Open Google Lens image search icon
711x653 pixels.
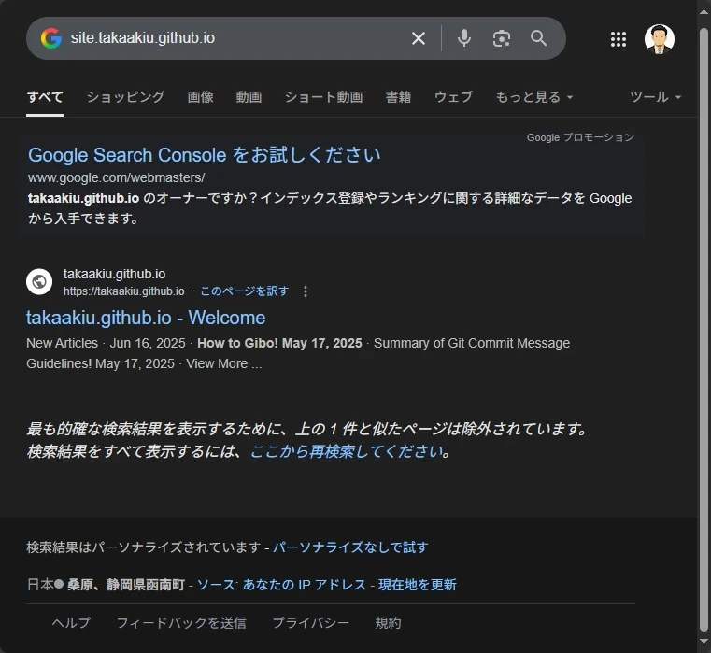click(x=501, y=38)
